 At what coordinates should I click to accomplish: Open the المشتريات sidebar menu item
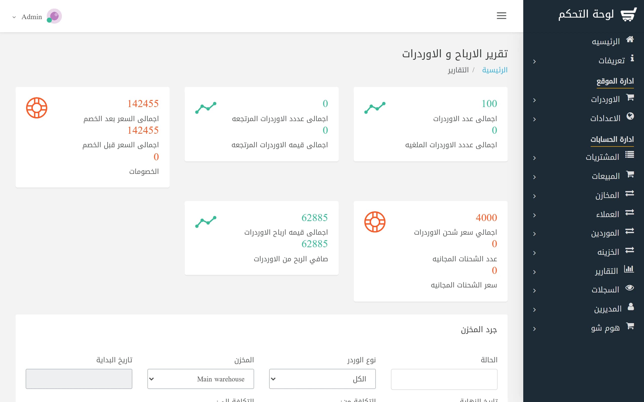(x=584, y=157)
